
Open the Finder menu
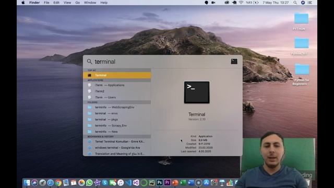tap(34, 3)
